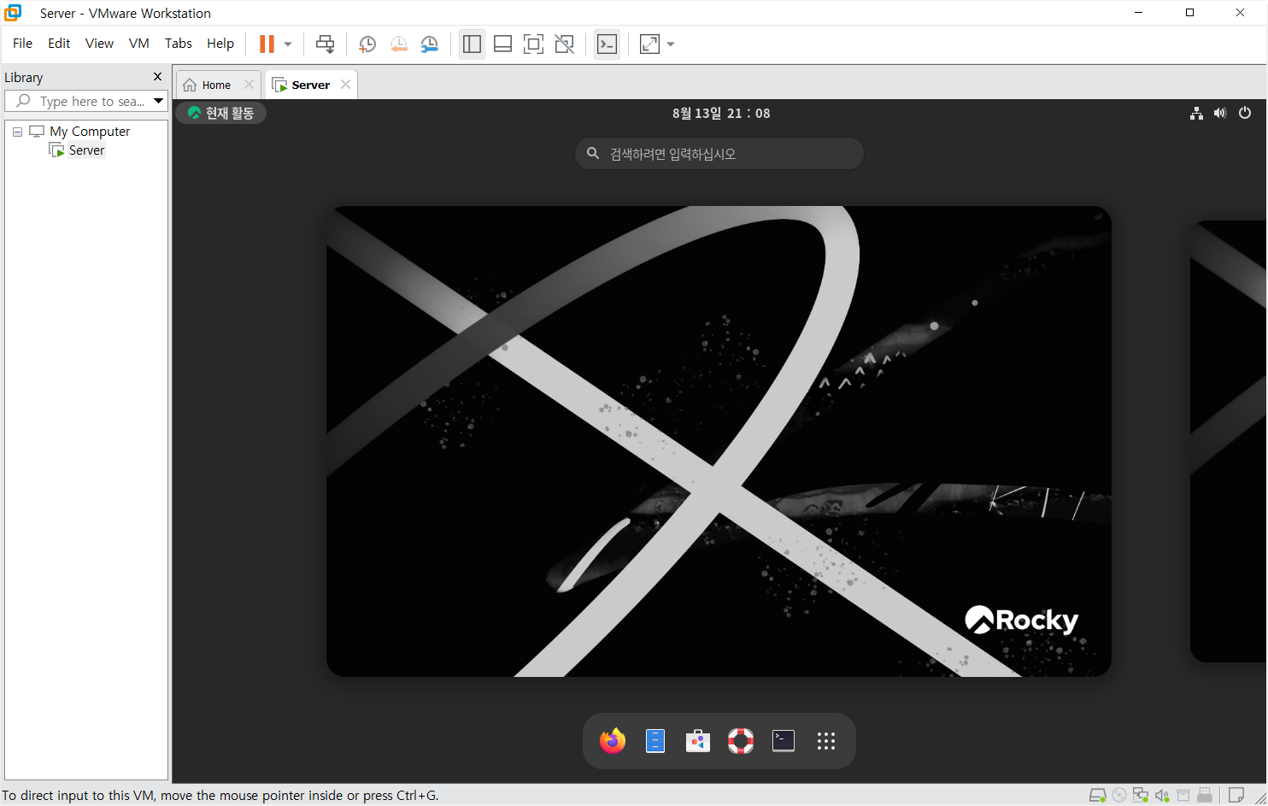Image resolution: width=1268 pixels, height=806 pixels.
Task: Click the CD/DVD drive status icon
Action: [x=1119, y=796]
